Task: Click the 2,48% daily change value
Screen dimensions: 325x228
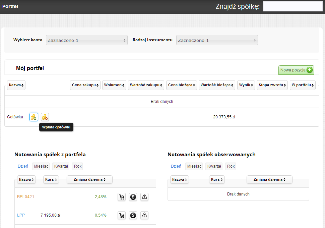Action: [101, 197]
